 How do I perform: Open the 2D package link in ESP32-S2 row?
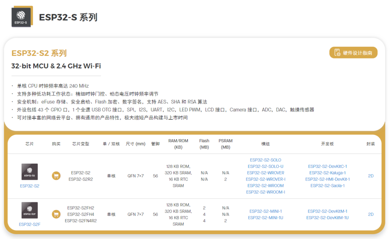point(370,176)
